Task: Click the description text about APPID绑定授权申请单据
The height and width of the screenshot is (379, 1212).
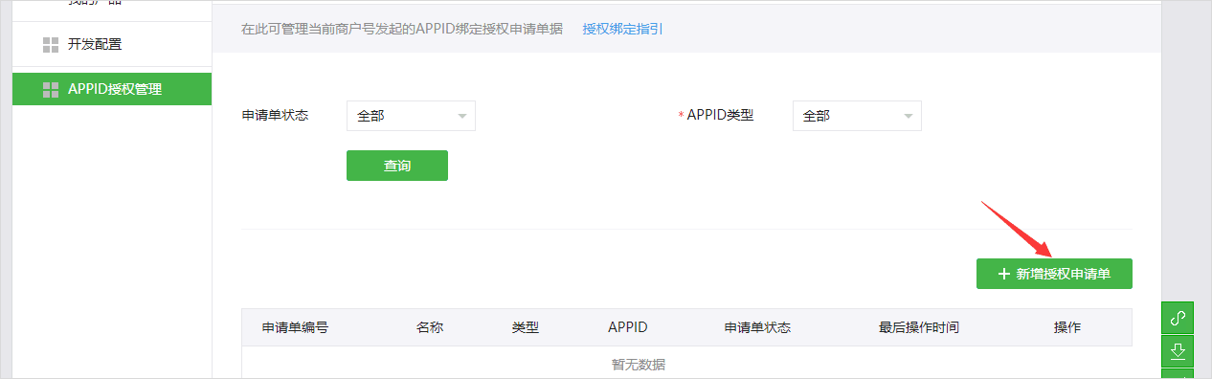Action: (x=402, y=29)
